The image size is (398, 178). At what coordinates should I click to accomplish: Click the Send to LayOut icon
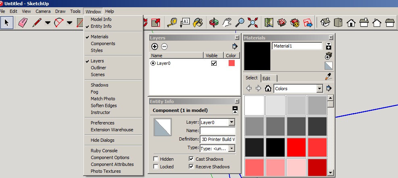click(x=308, y=23)
